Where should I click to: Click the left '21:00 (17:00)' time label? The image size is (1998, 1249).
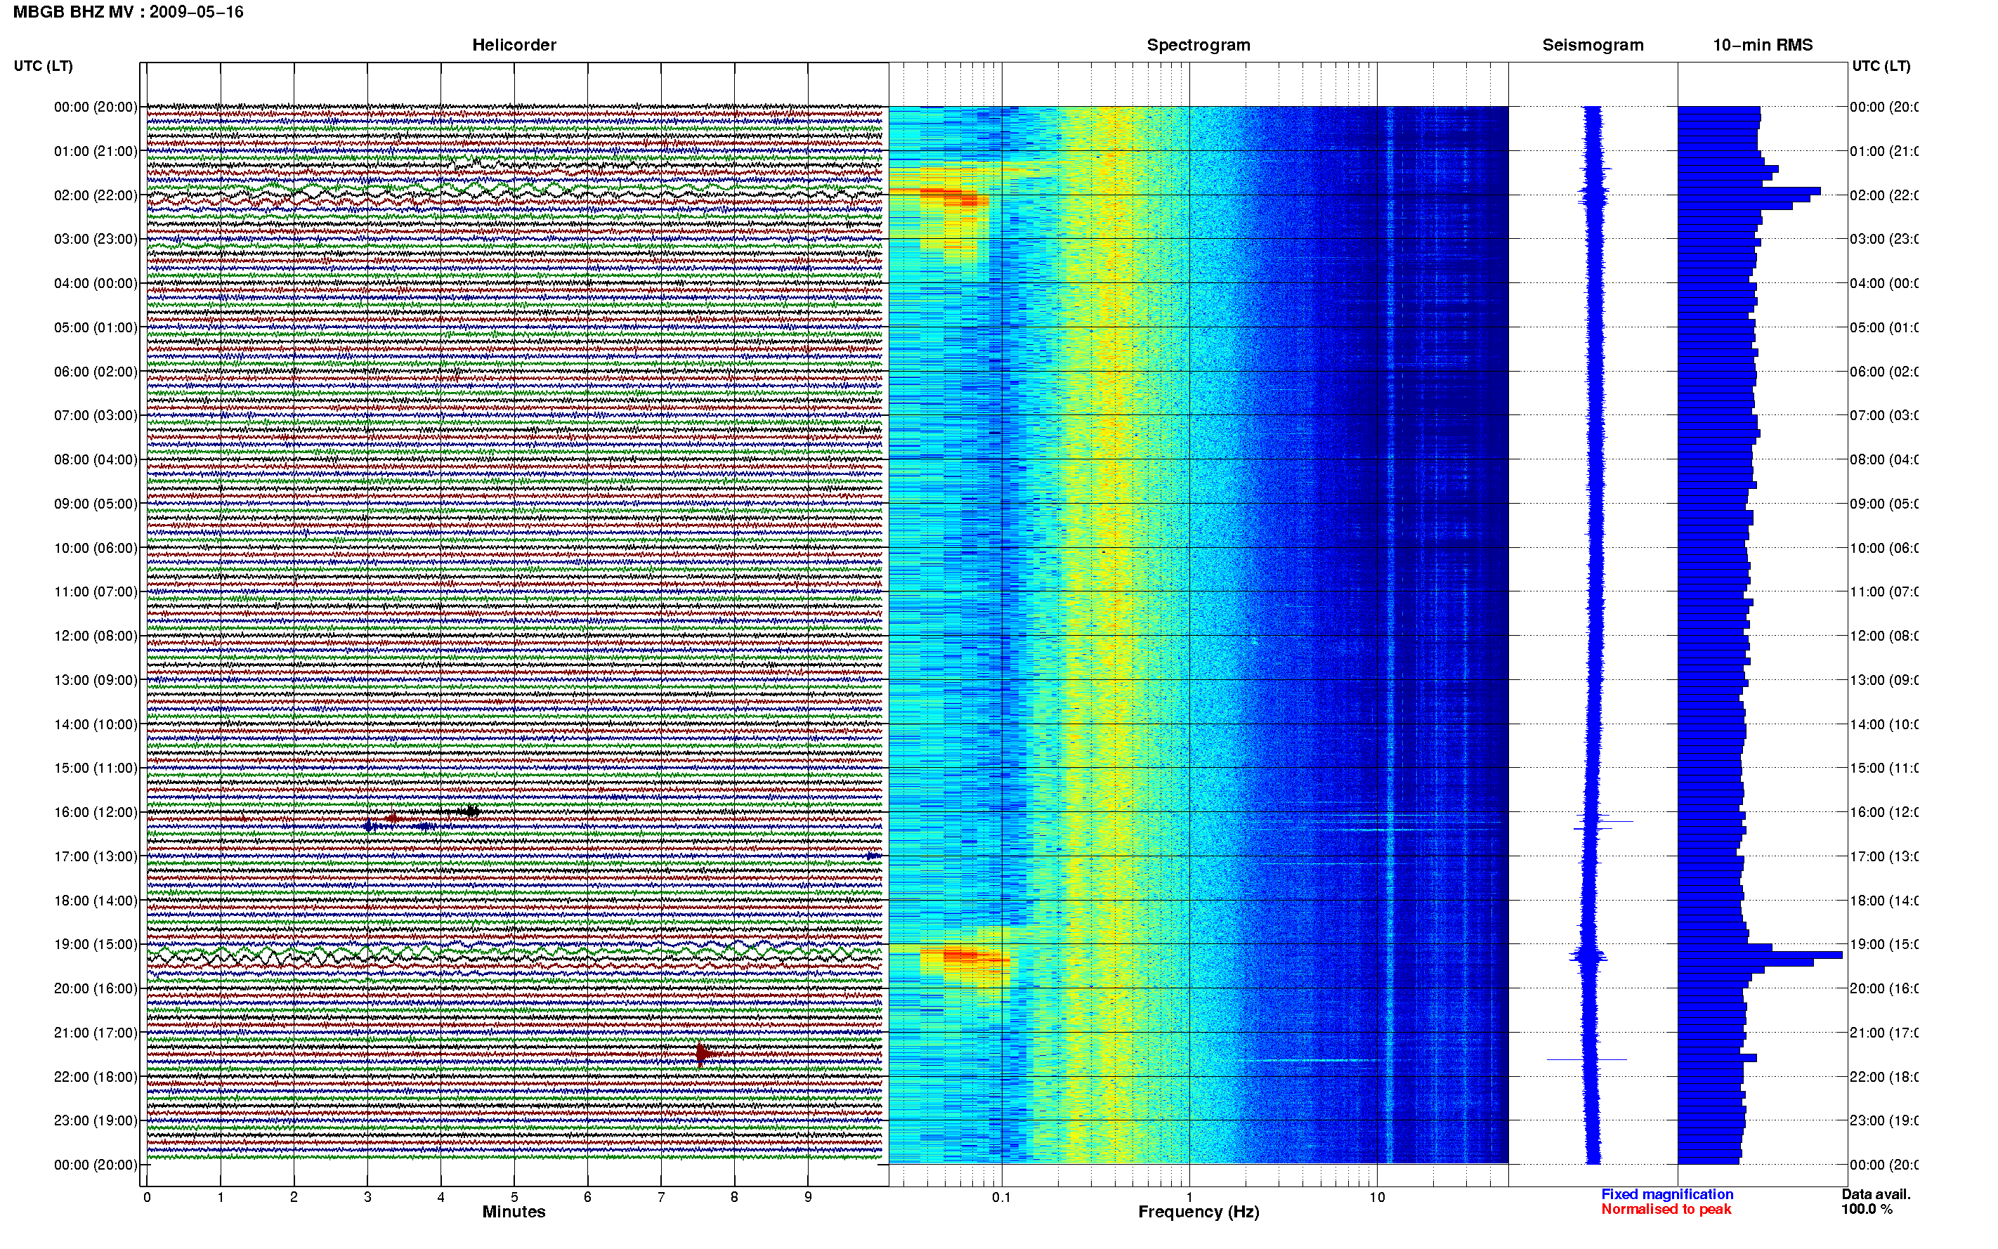(96, 1033)
